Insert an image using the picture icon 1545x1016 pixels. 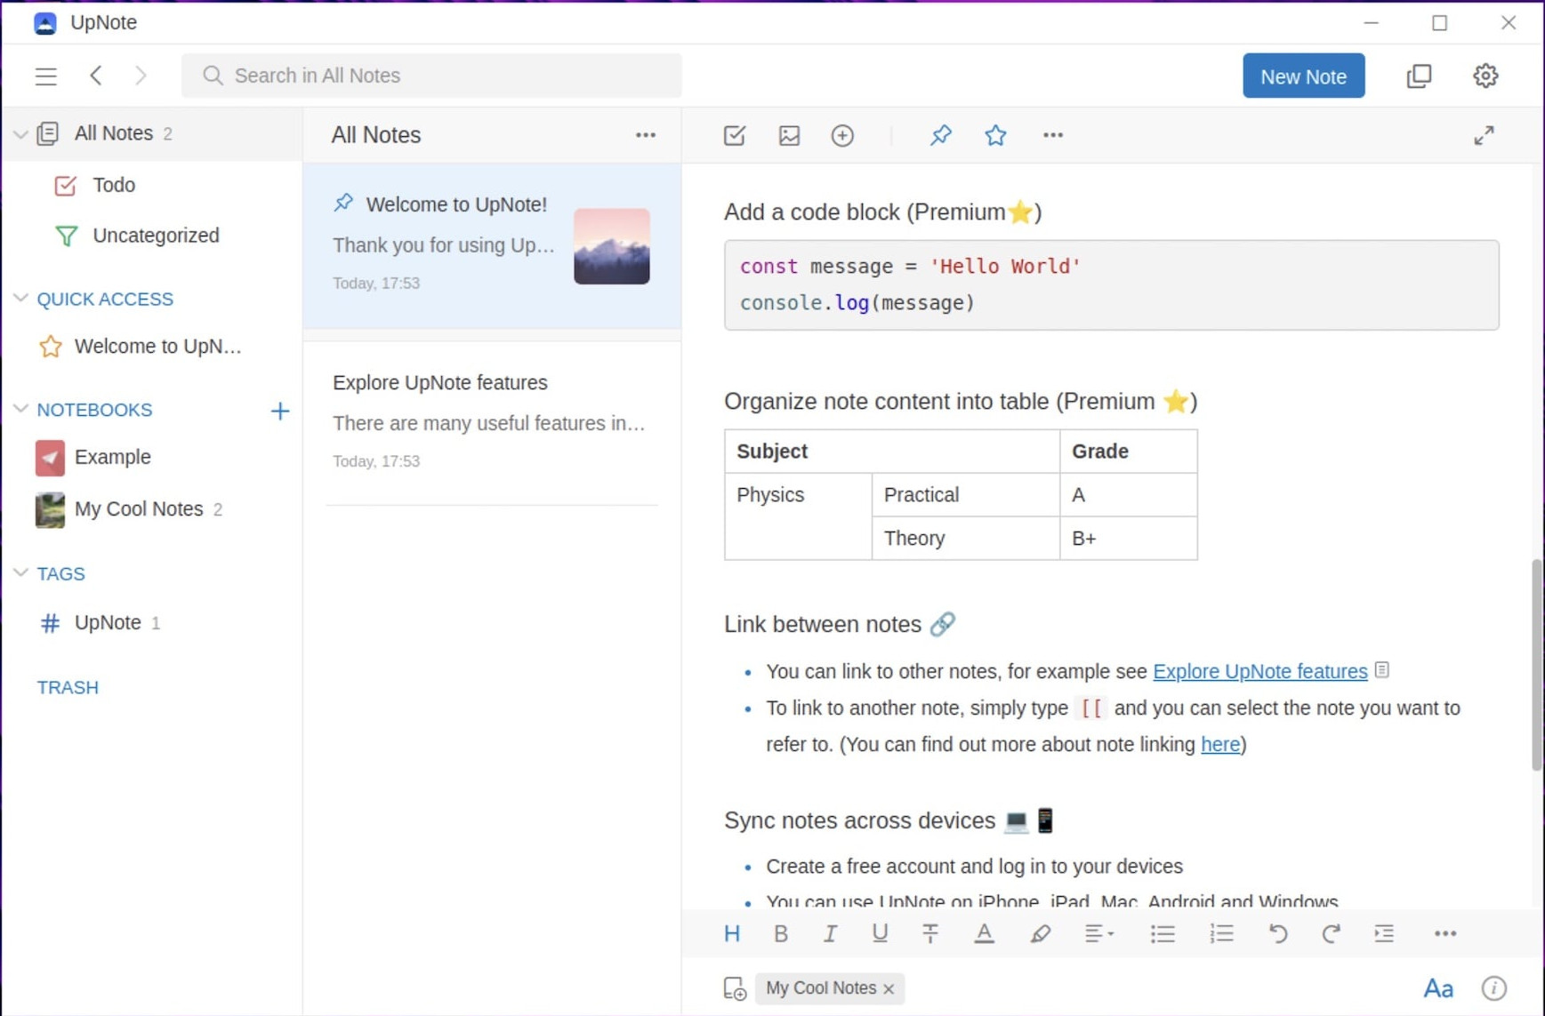click(x=789, y=135)
